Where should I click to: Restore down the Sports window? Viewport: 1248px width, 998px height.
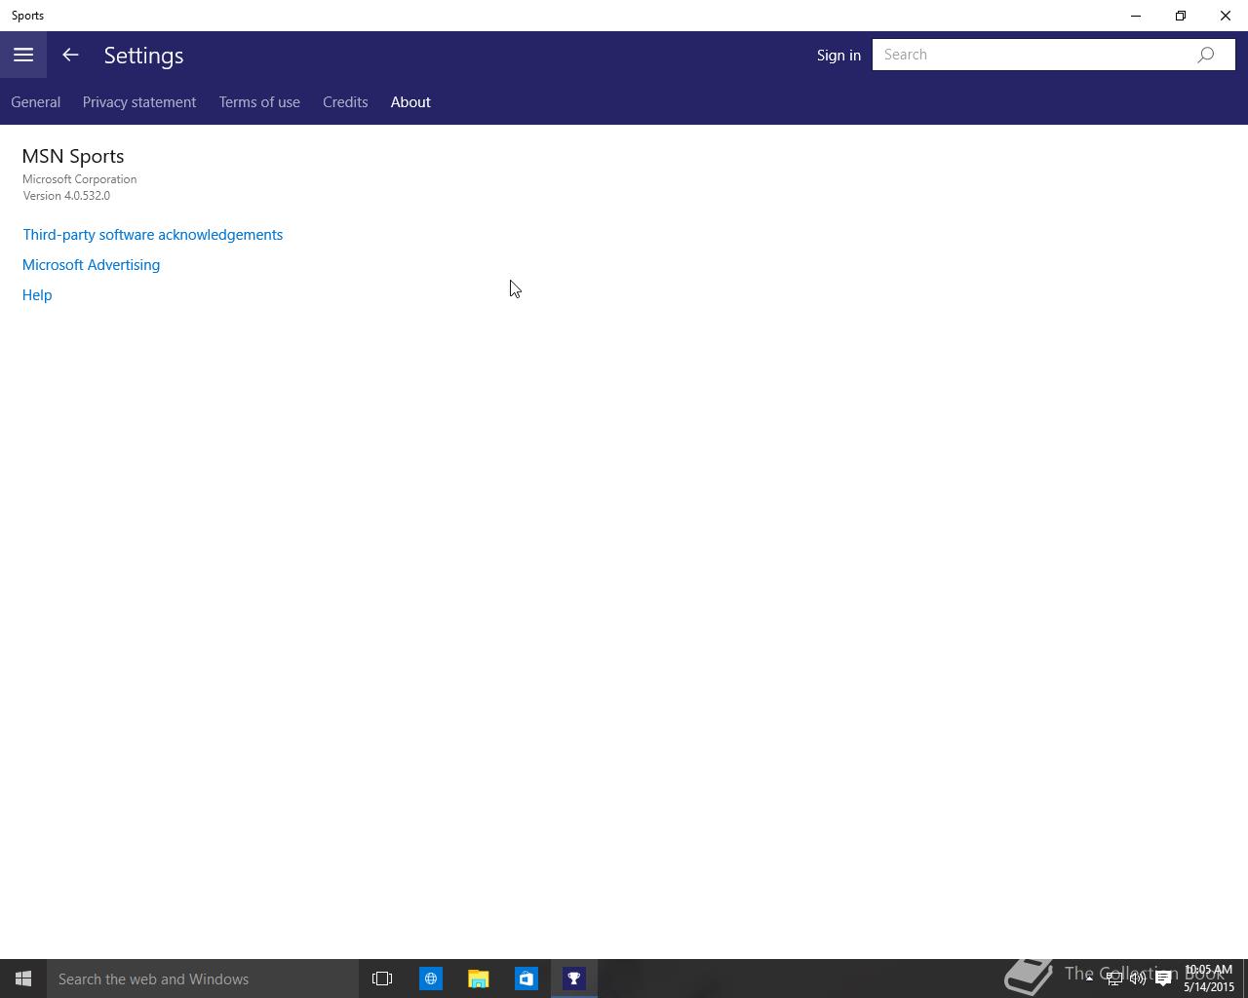(1181, 16)
